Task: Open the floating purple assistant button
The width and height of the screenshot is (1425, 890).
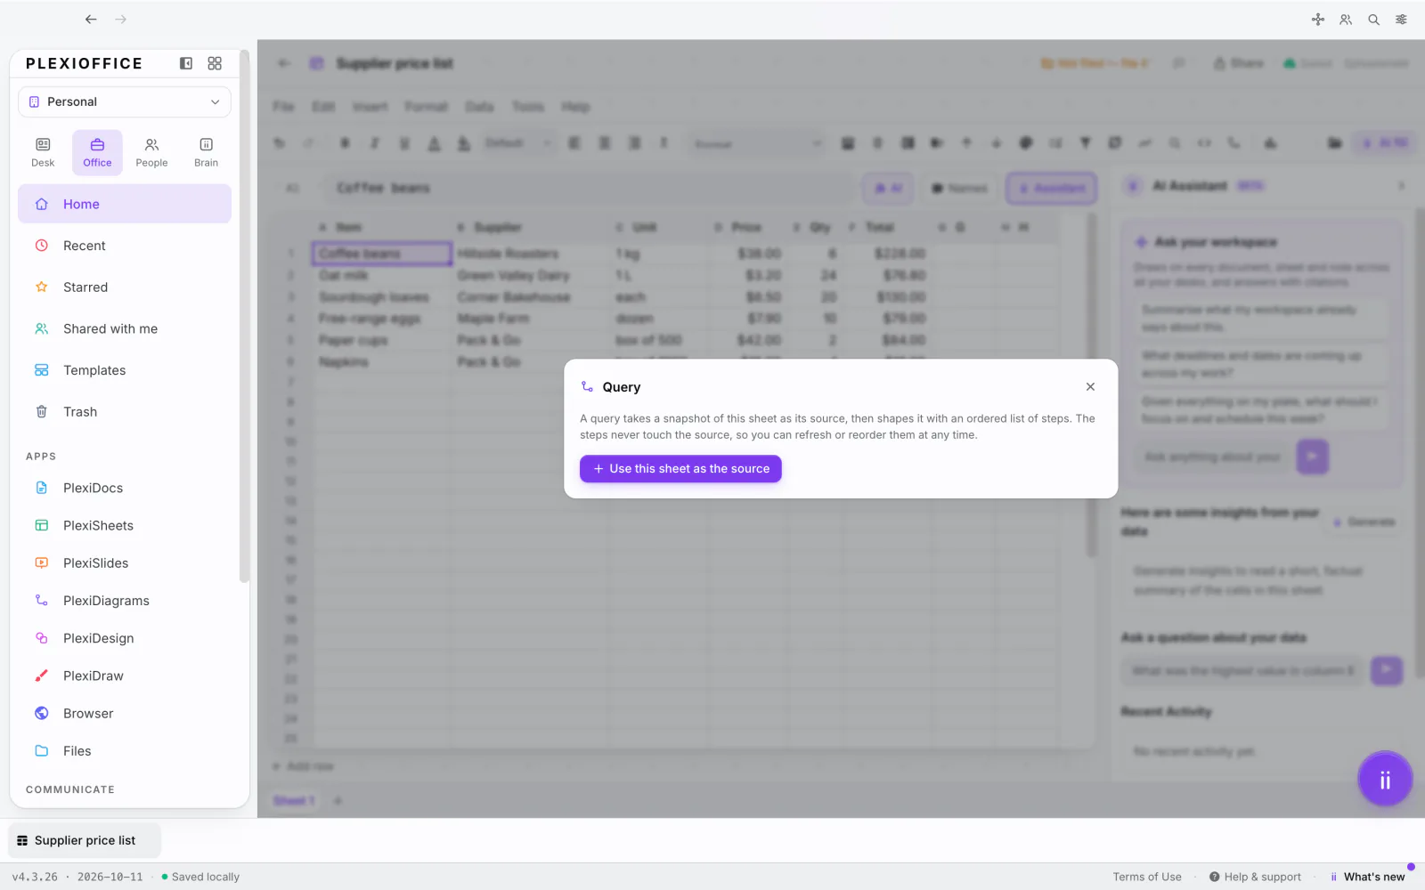Action: click(x=1385, y=780)
